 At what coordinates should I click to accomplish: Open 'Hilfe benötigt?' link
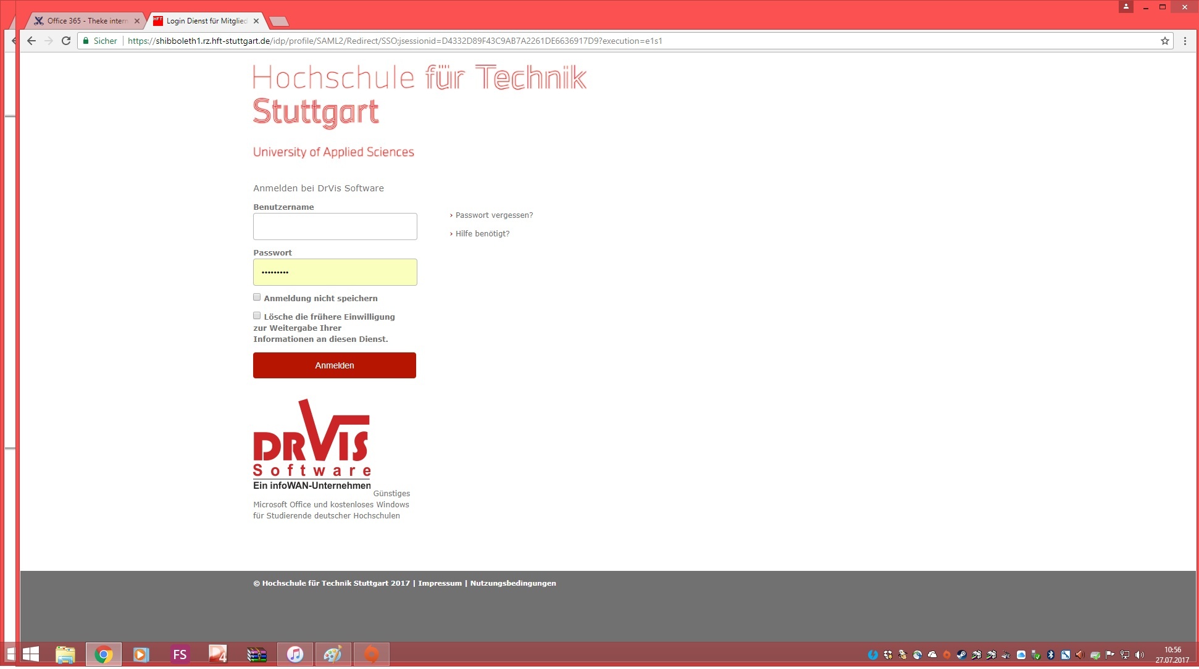pyautogui.click(x=482, y=234)
